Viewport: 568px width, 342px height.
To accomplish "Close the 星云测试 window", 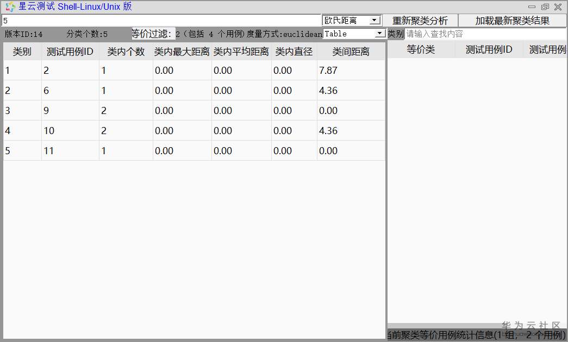I will pyautogui.click(x=558, y=7).
